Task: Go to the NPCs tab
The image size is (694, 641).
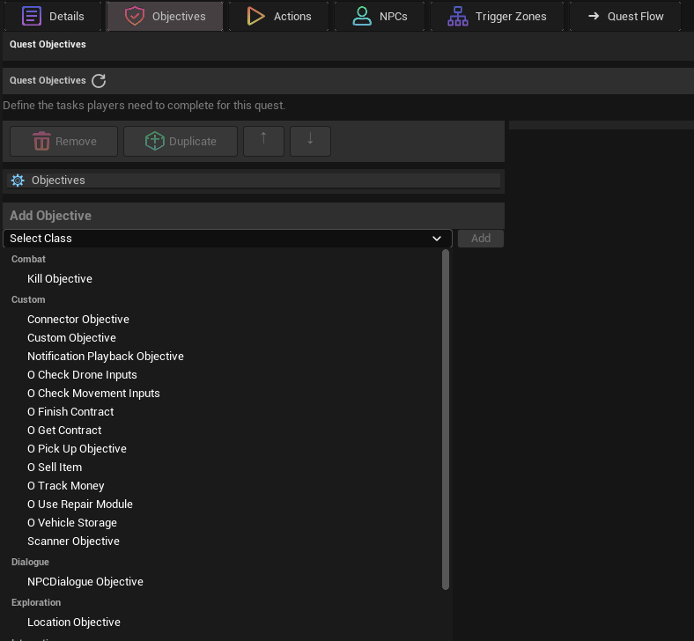Action: pyautogui.click(x=380, y=17)
